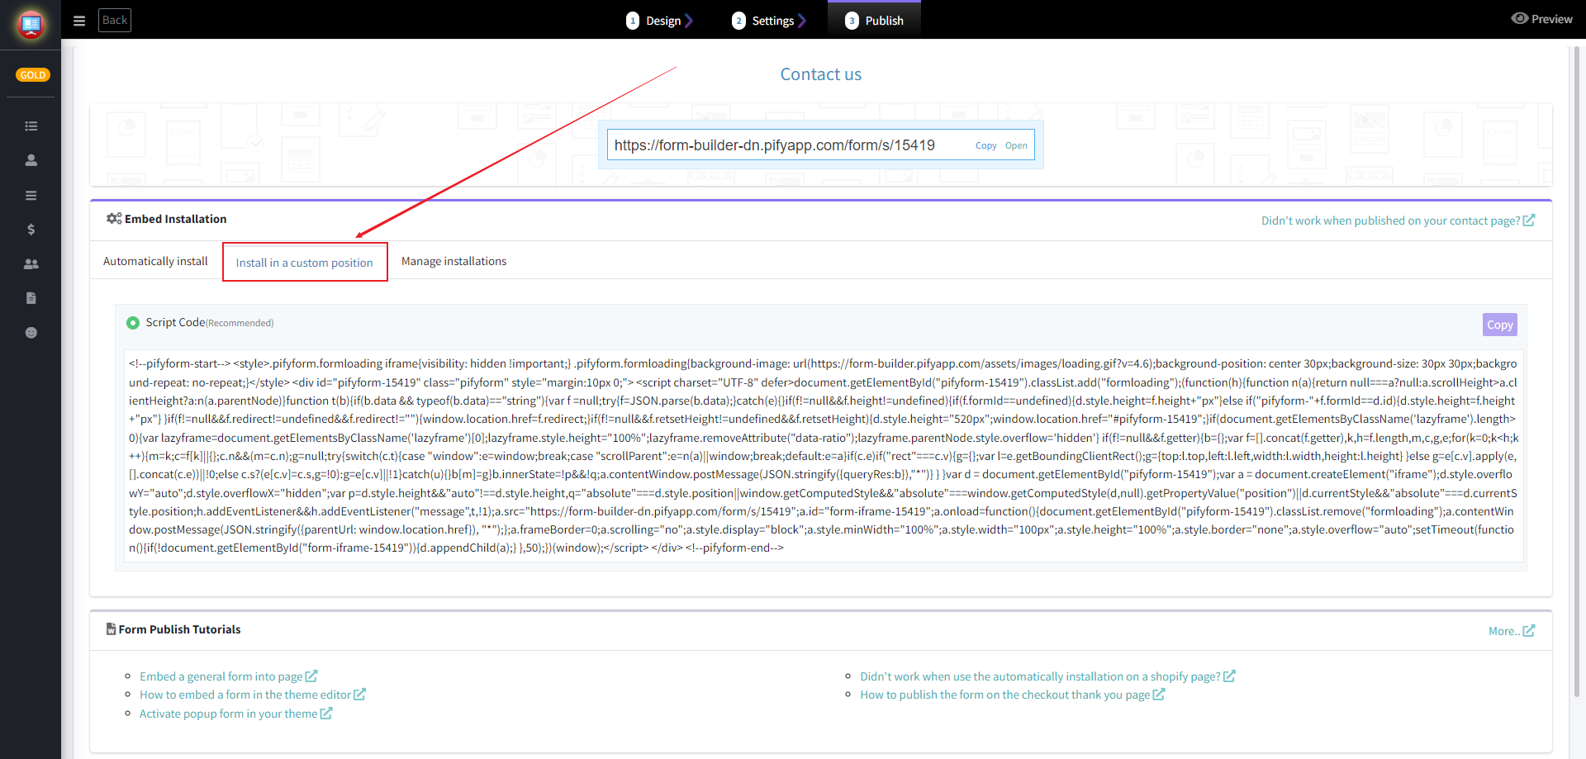Select the Script Code radio button
Screen dimensions: 1586x759
pyautogui.click(x=133, y=323)
